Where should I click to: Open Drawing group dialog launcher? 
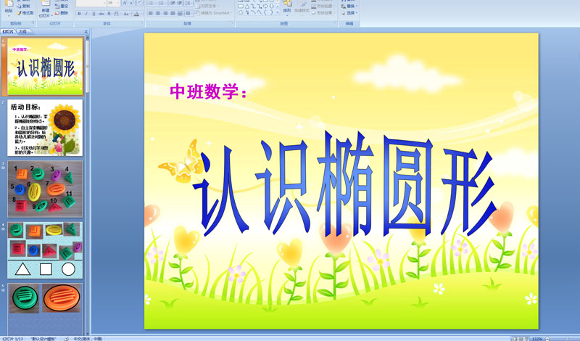(x=336, y=23)
